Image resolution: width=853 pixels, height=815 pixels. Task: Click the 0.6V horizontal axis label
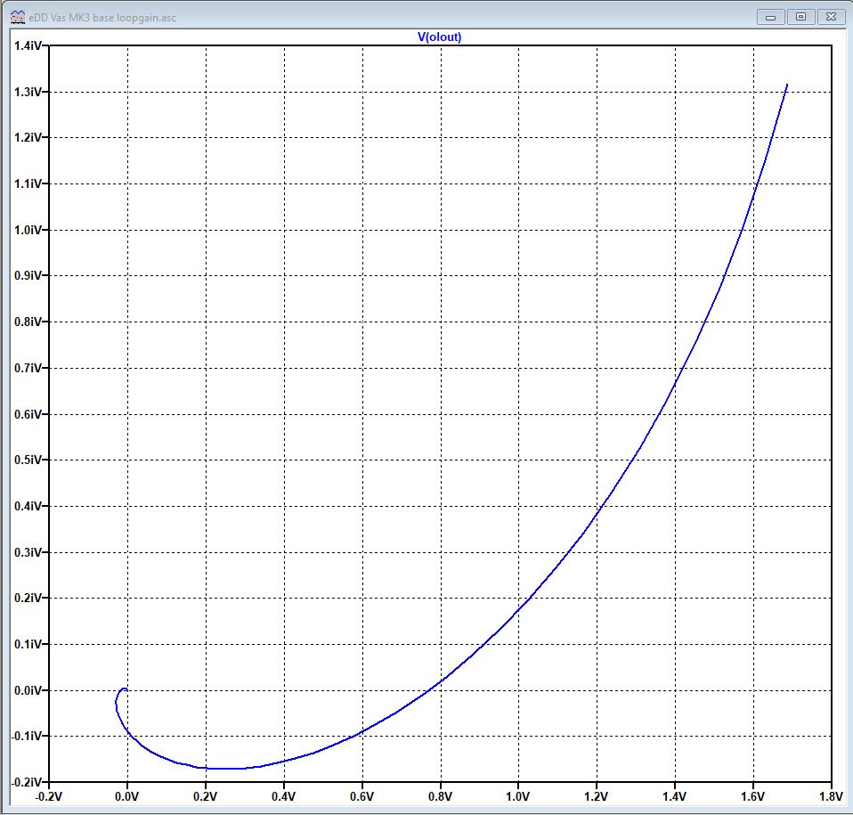point(362,796)
